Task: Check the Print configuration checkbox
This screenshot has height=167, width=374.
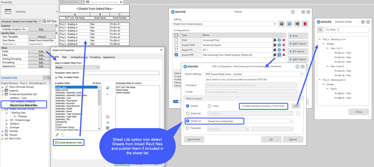Action: [x=176, y=40]
